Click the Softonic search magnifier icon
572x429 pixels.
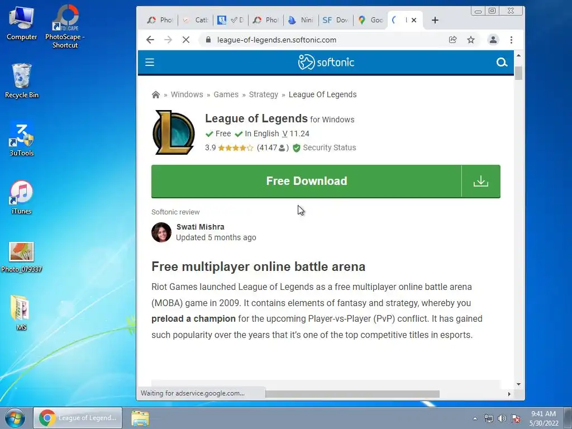(502, 63)
